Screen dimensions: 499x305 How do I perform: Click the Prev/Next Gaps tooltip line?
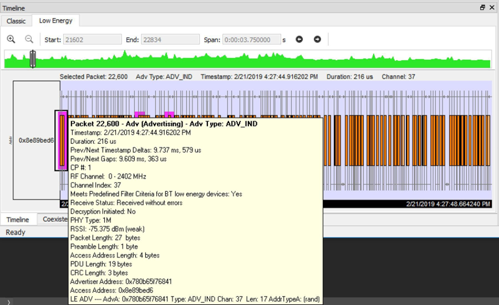click(x=119, y=159)
